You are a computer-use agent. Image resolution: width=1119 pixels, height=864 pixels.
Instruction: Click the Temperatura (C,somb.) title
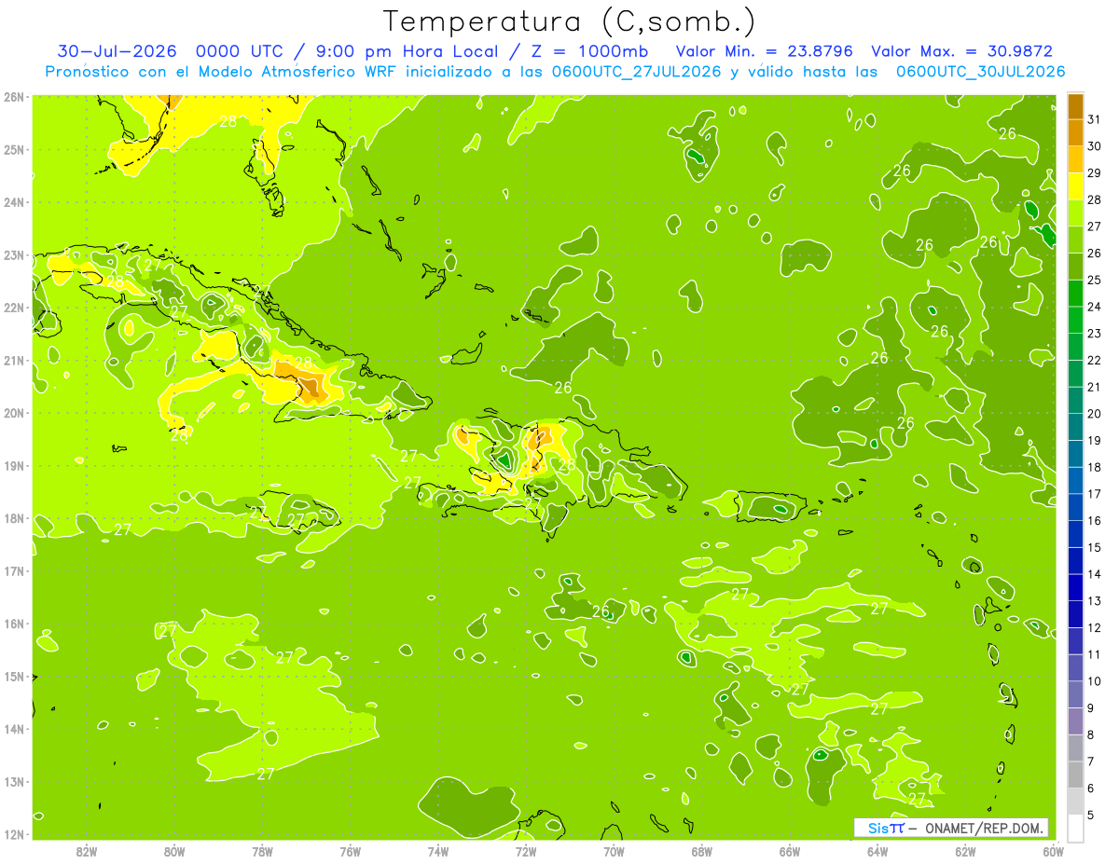[x=570, y=21]
